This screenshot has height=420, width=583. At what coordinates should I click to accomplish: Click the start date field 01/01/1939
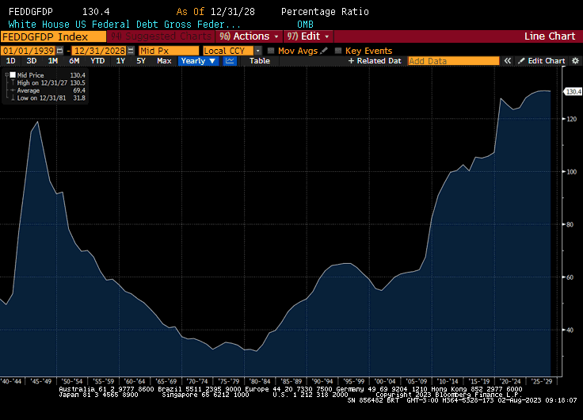click(x=29, y=51)
